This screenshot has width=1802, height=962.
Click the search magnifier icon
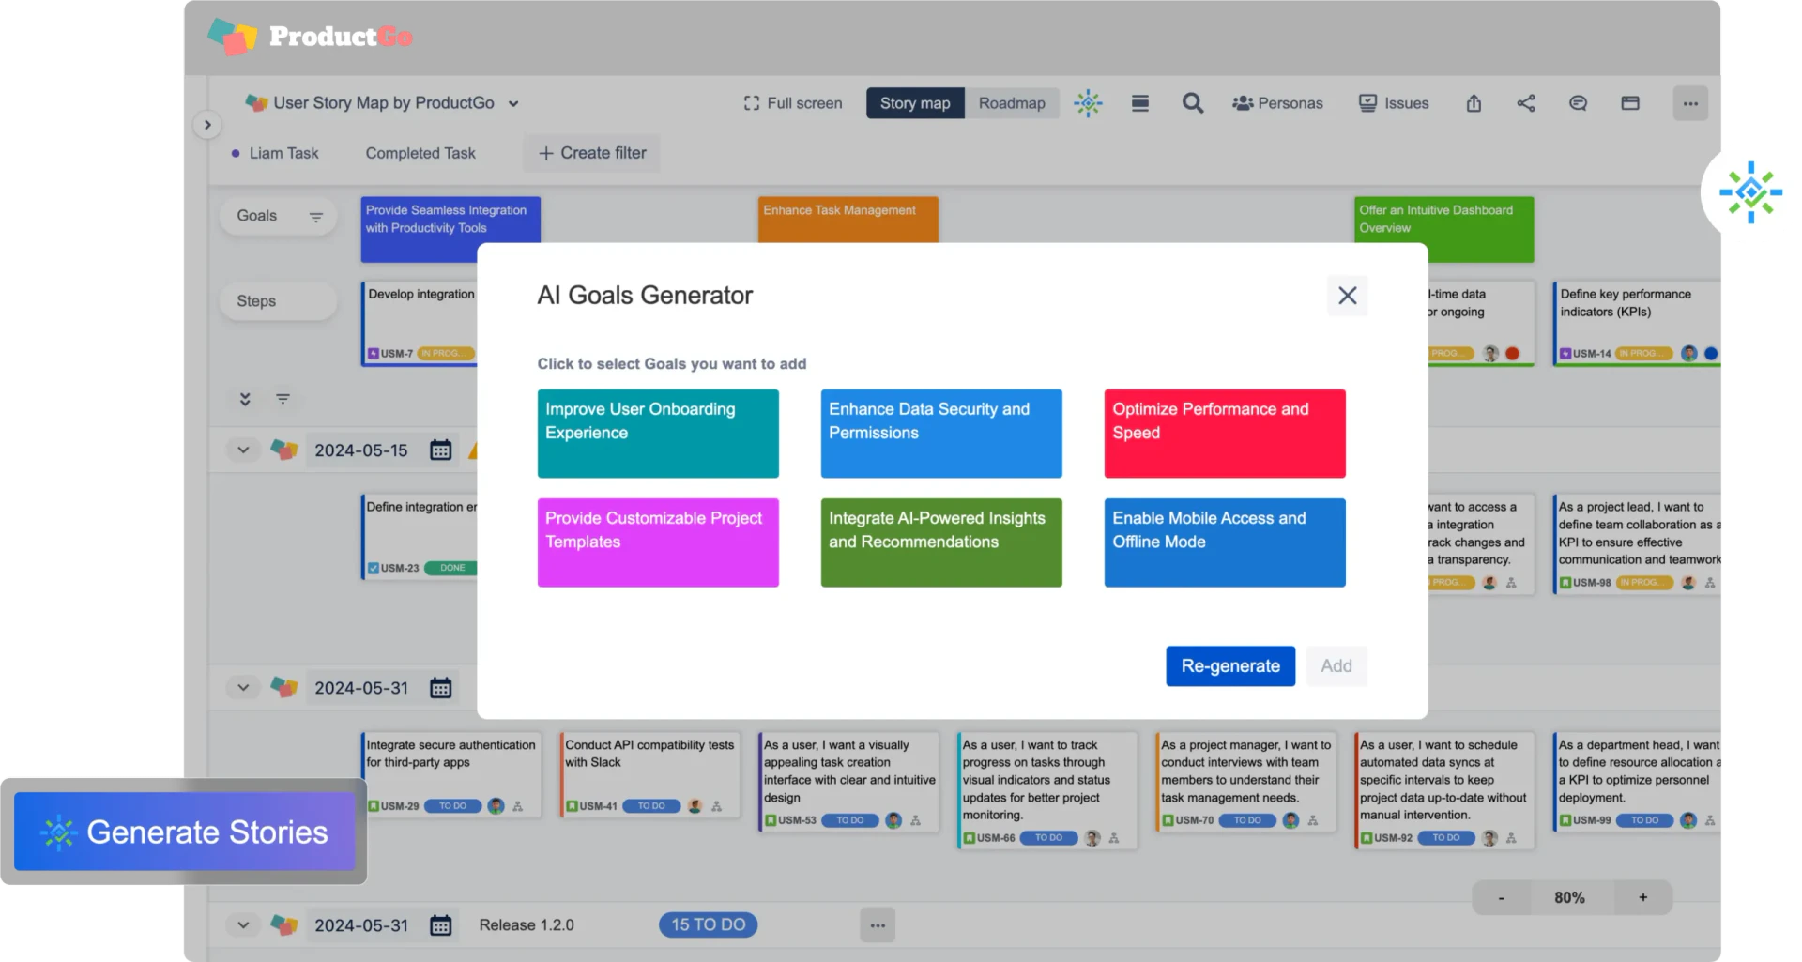pyautogui.click(x=1192, y=103)
